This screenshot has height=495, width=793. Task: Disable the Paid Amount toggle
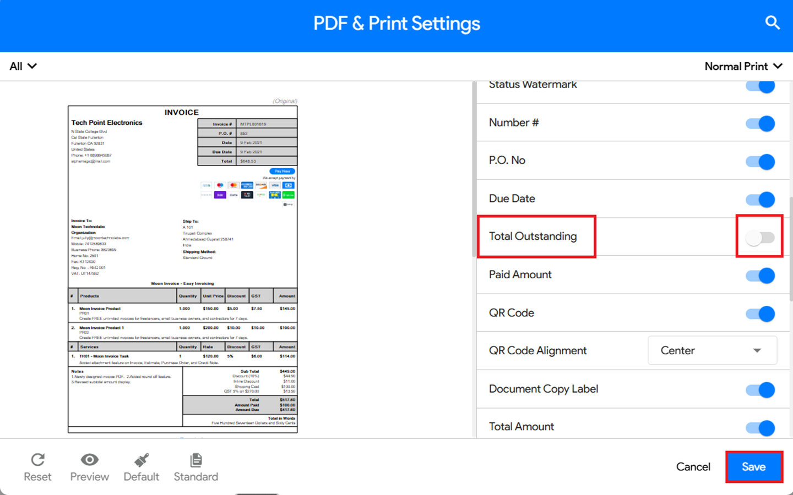760,276
